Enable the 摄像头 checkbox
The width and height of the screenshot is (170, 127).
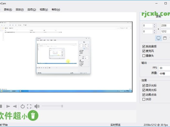[x=144, y=56]
